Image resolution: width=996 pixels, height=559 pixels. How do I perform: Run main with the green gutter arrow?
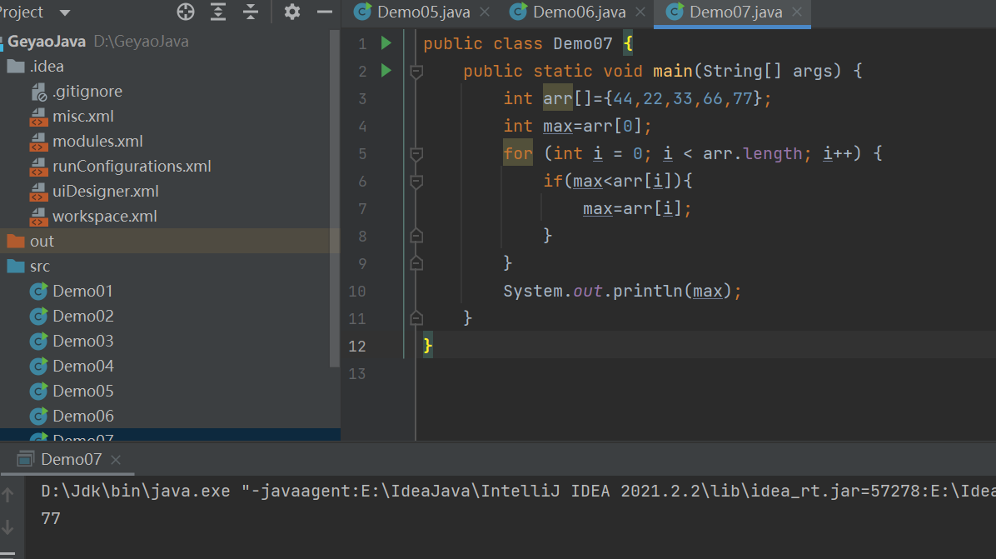pyautogui.click(x=385, y=71)
